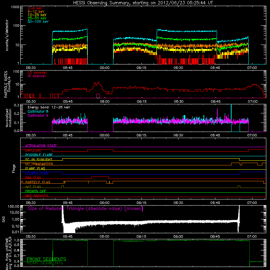Click 05:30 under the counts panel
The image size is (270, 270).
31,68
